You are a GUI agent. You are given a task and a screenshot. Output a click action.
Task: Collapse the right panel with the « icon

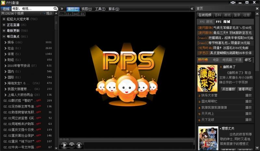coord(192,9)
